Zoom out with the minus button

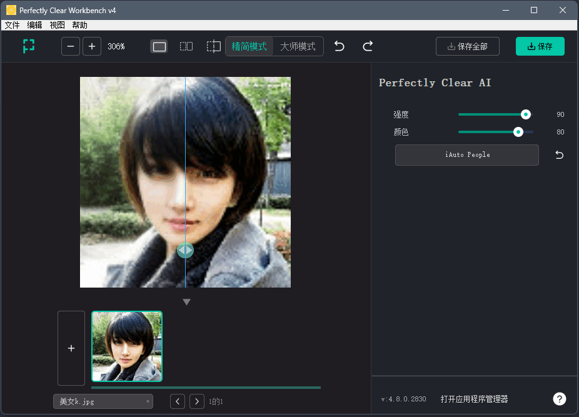pos(70,46)
